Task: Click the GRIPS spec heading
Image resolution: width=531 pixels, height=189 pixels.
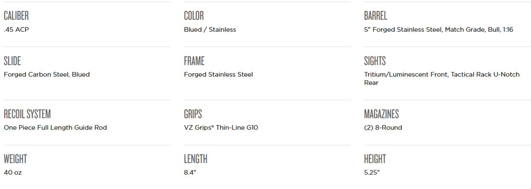Action: 192,114
